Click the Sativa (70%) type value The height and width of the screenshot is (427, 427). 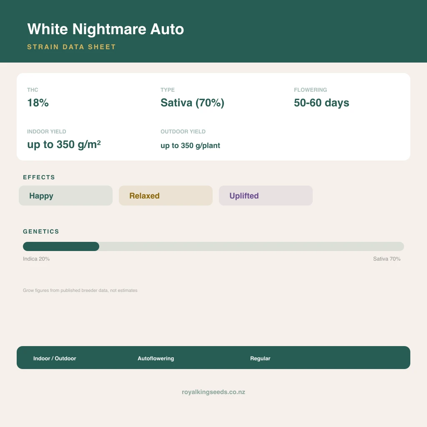tap(192, 103)
